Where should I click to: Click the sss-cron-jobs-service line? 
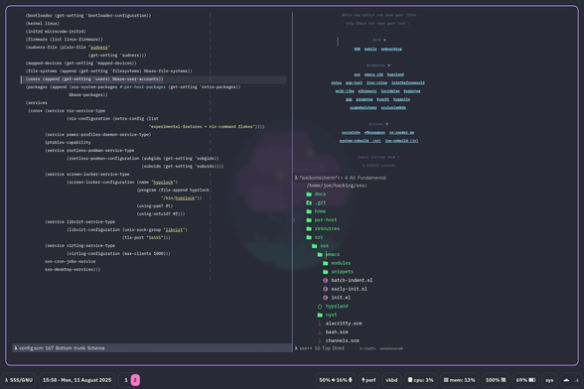tap(70, 261)
